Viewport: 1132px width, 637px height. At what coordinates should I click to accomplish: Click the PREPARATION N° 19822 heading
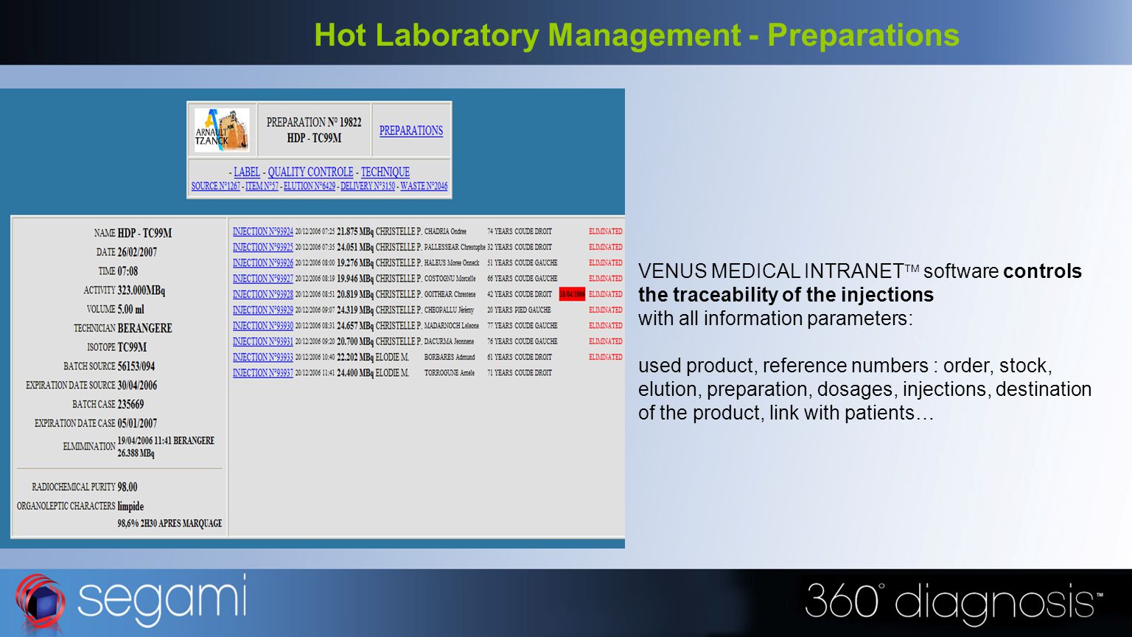point(314,122)
